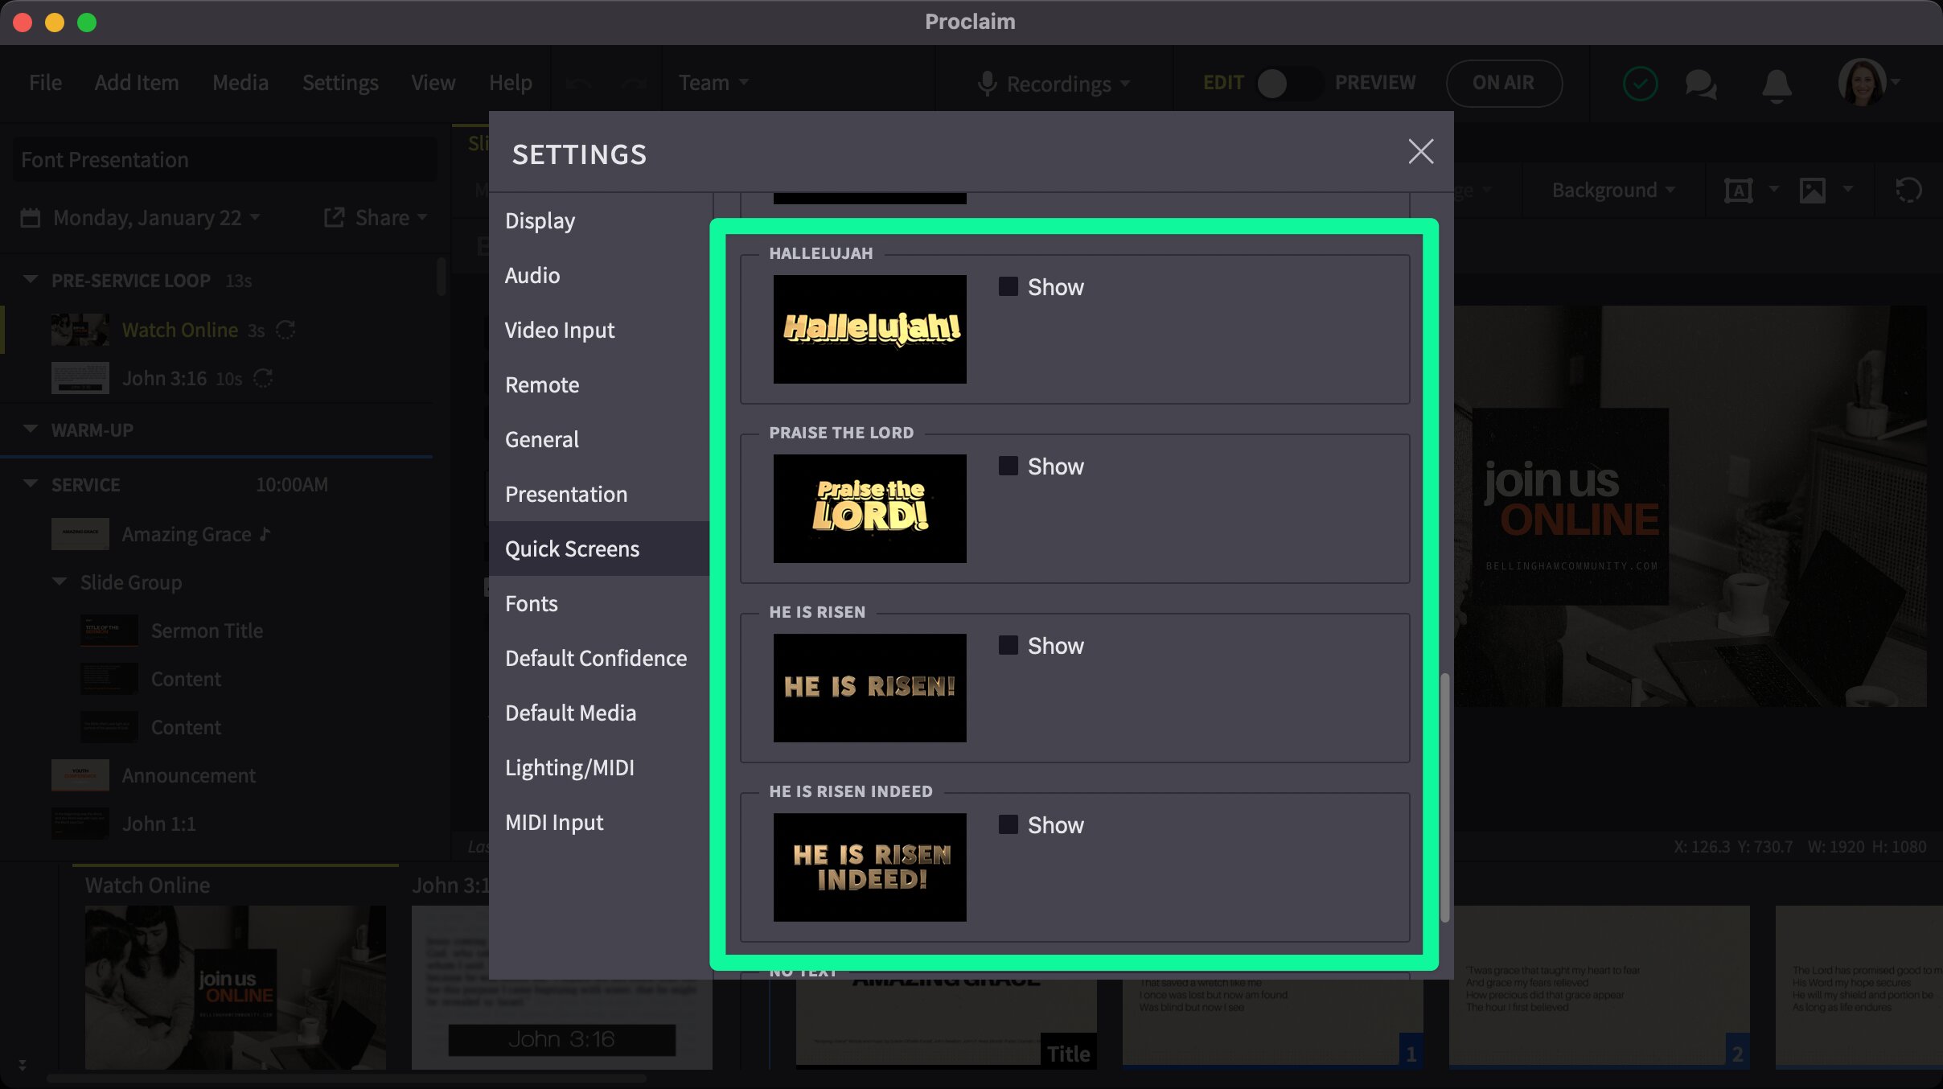Close the Settings dialog

(1420, 151)
